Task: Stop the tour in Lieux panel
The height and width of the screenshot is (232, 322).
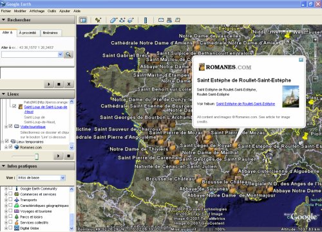Action: [68, 156]
